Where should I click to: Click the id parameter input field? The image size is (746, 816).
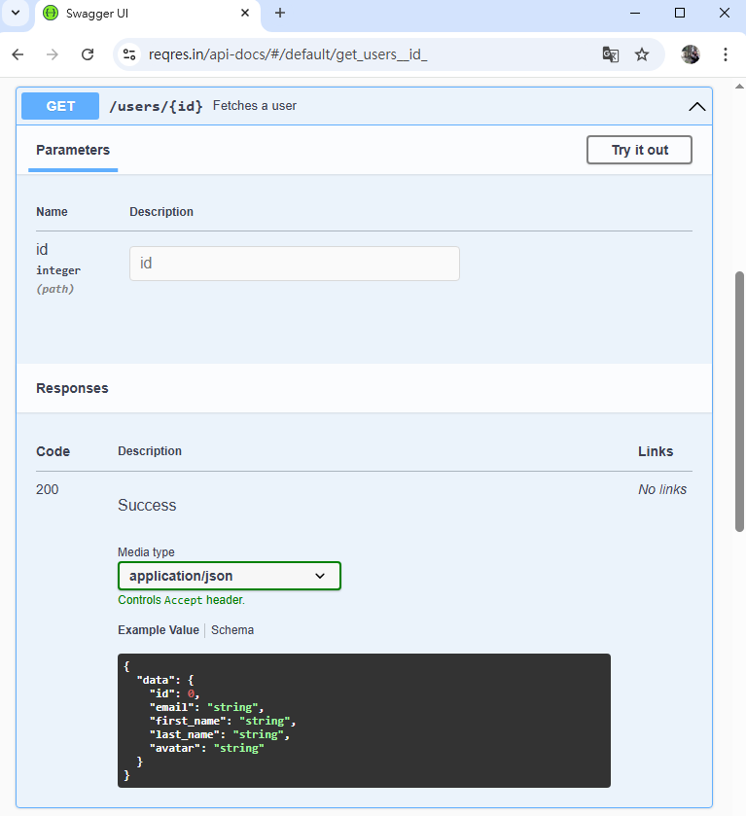point(294,264)
